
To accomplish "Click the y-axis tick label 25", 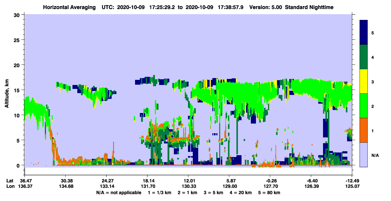I will pyautogui.click(x=17, y=40).
